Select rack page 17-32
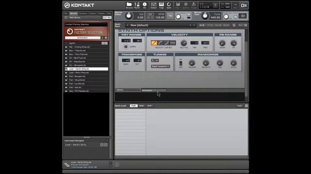311x174 pixels. 210,25
